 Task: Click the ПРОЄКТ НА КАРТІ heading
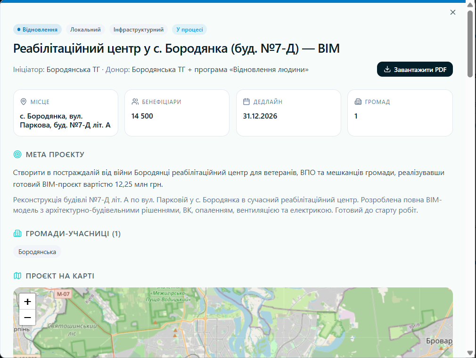point(60,276)
